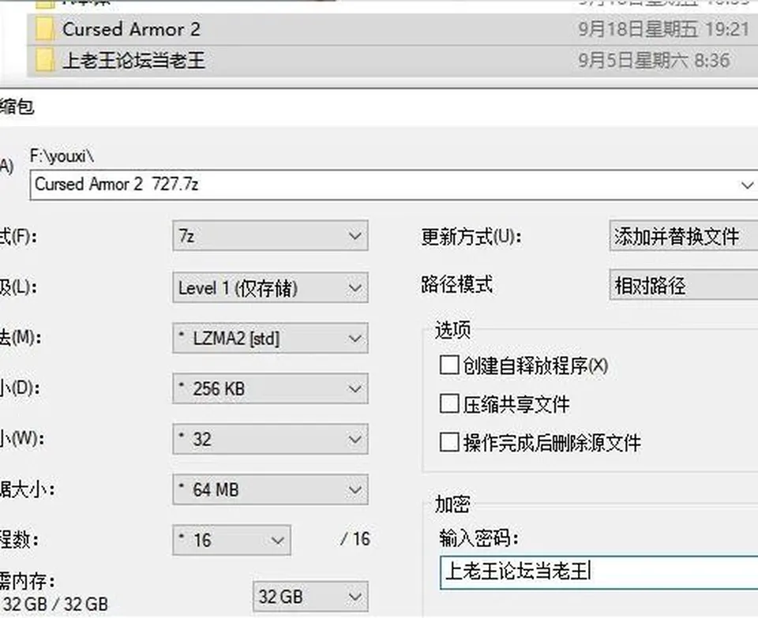Click the password field containing 上老王论坛当老王

(x=599, y=572)
